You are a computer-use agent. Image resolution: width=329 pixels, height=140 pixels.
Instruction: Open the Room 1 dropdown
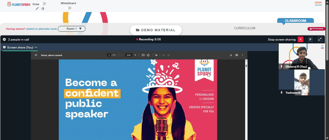(71, 29)
